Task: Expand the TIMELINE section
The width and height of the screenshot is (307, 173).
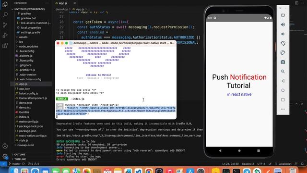Action: click(20, 159)
